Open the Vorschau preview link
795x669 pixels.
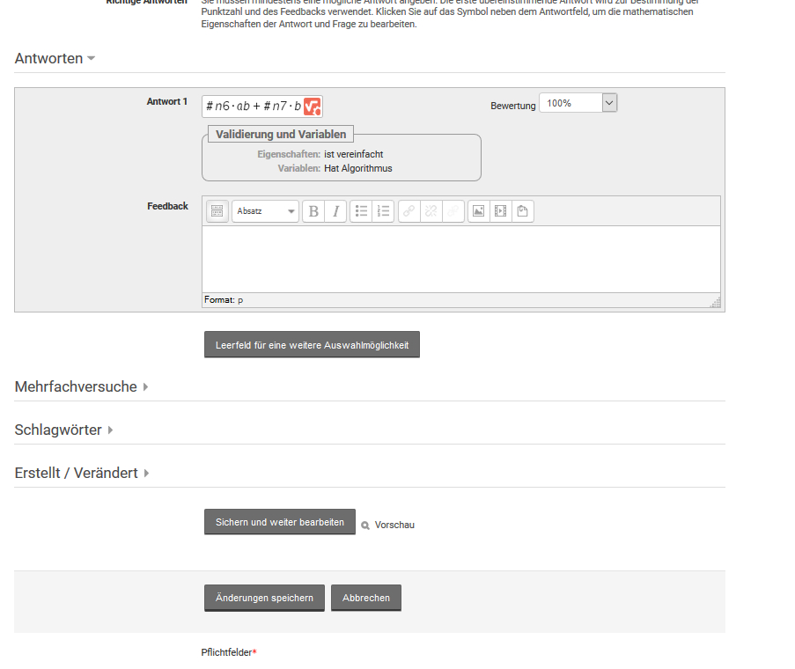coord(394,525)
